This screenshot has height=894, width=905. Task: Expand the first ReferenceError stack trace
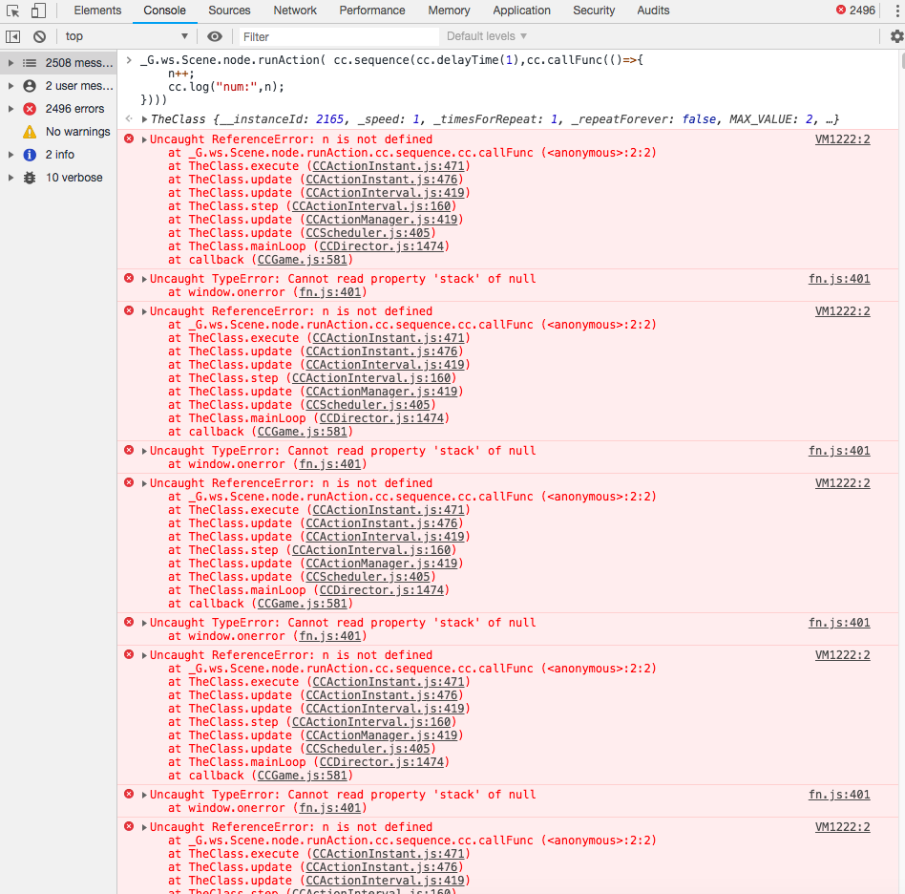click(x=144, y=139)
